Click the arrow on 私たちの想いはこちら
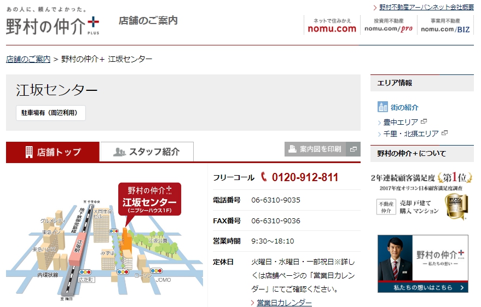This screenshot has width=481, height=307. (462, 287)
